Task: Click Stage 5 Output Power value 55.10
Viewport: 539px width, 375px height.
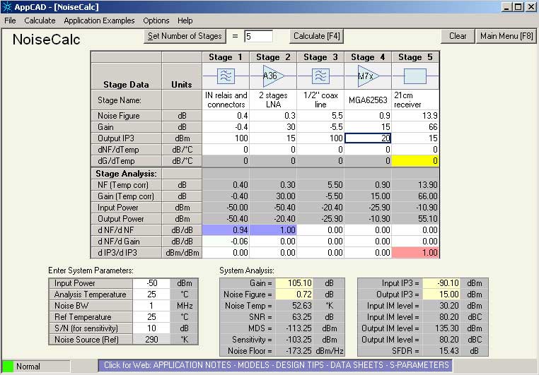Action: 415,219
